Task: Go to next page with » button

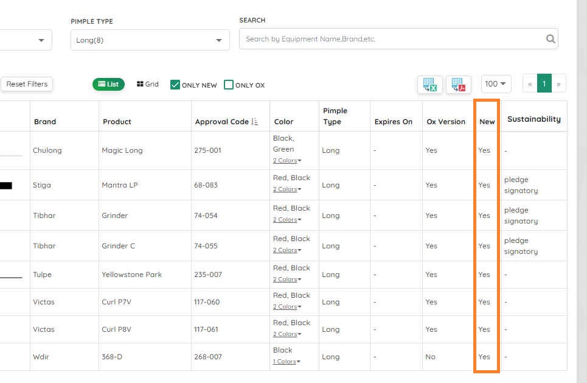Action: point(558,84)
